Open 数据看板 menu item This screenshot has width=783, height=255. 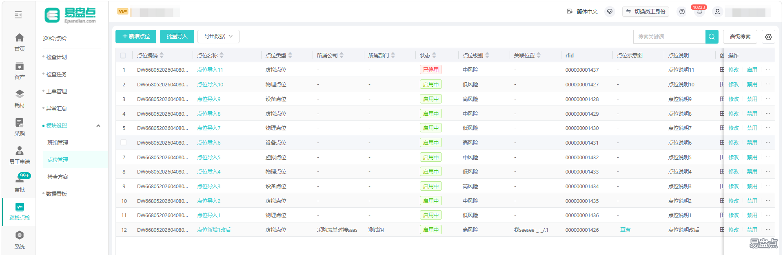click(56, 194)
